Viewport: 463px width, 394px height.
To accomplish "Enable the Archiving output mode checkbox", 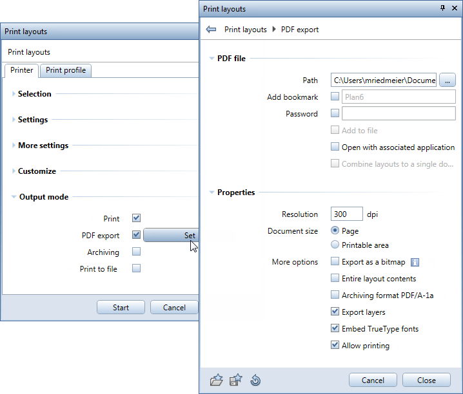I will tap(136, 252).
